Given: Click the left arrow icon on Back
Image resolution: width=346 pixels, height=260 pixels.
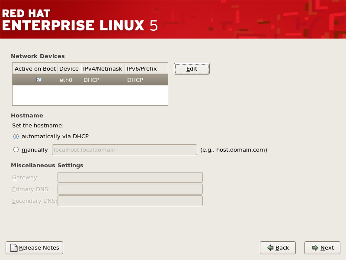Looking at the screenshot, I should click(x=270, y=248).
